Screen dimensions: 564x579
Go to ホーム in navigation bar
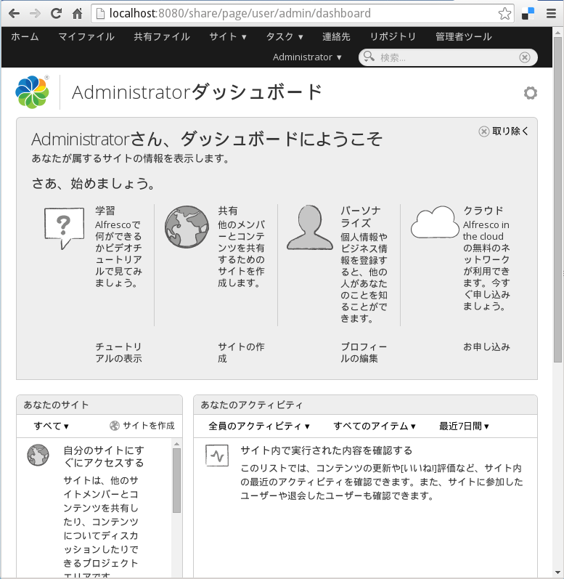25,36
